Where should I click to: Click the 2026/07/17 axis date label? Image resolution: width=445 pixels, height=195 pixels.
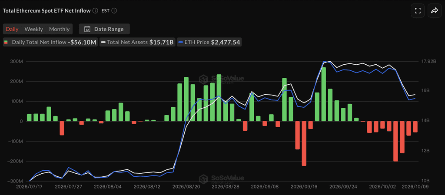pyautogui.click(x=30, y=187)
